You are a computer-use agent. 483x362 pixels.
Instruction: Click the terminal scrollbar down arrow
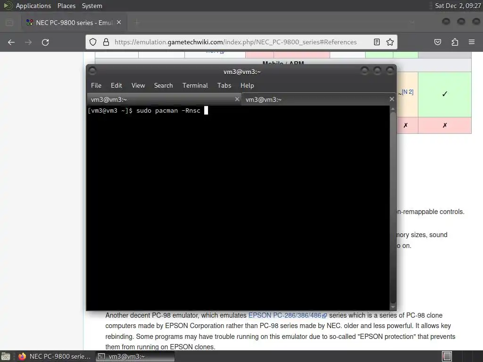pos(393,307)
